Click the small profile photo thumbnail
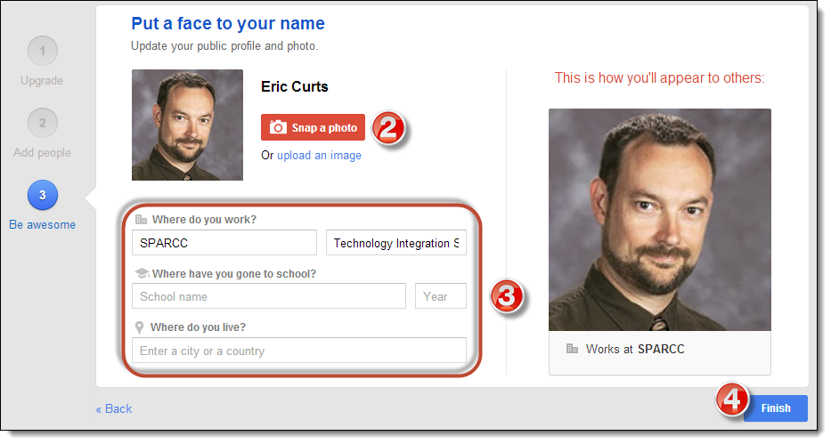Viewport: 831px width, 444px height. point(188,125)
